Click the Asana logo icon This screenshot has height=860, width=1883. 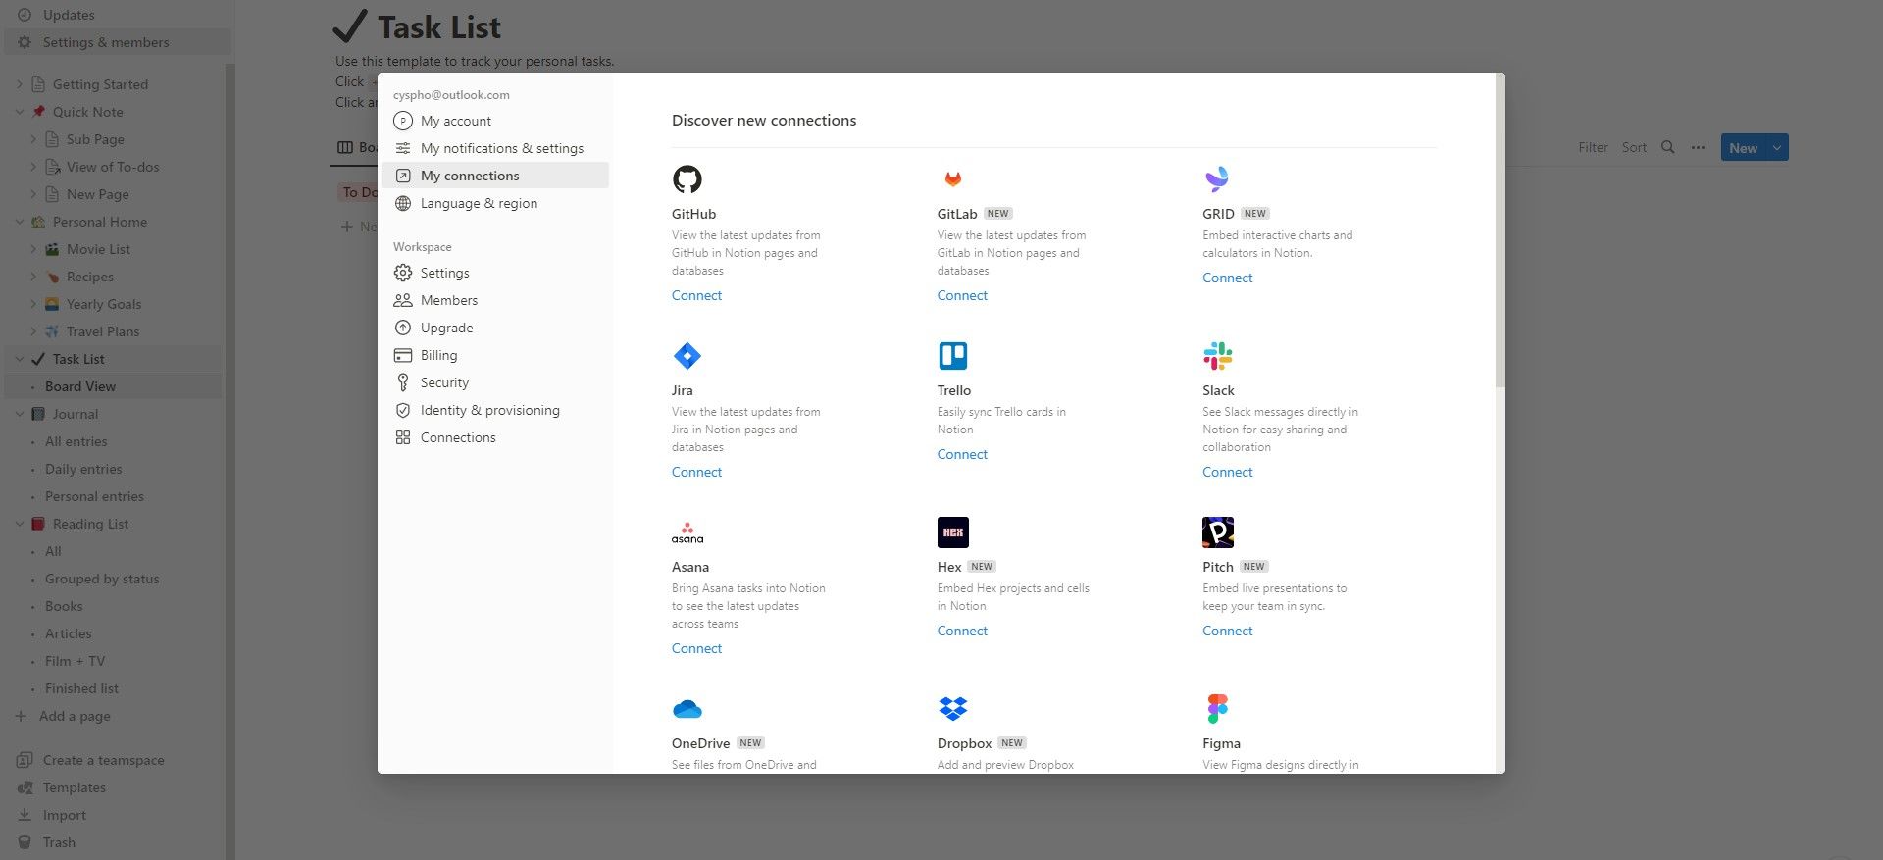click(687, 532)
